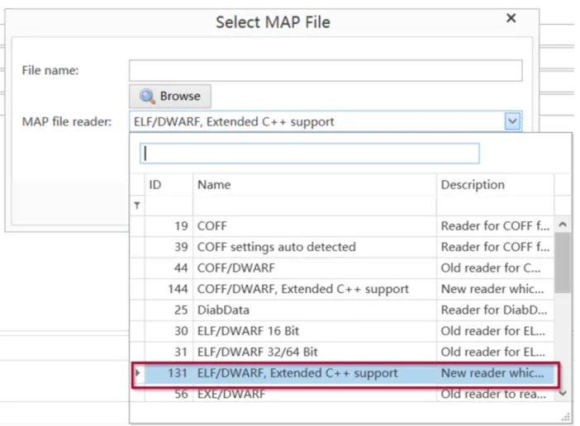The image size is (580, 426).
Task: Click the Description column header
Action: point(495,185)
